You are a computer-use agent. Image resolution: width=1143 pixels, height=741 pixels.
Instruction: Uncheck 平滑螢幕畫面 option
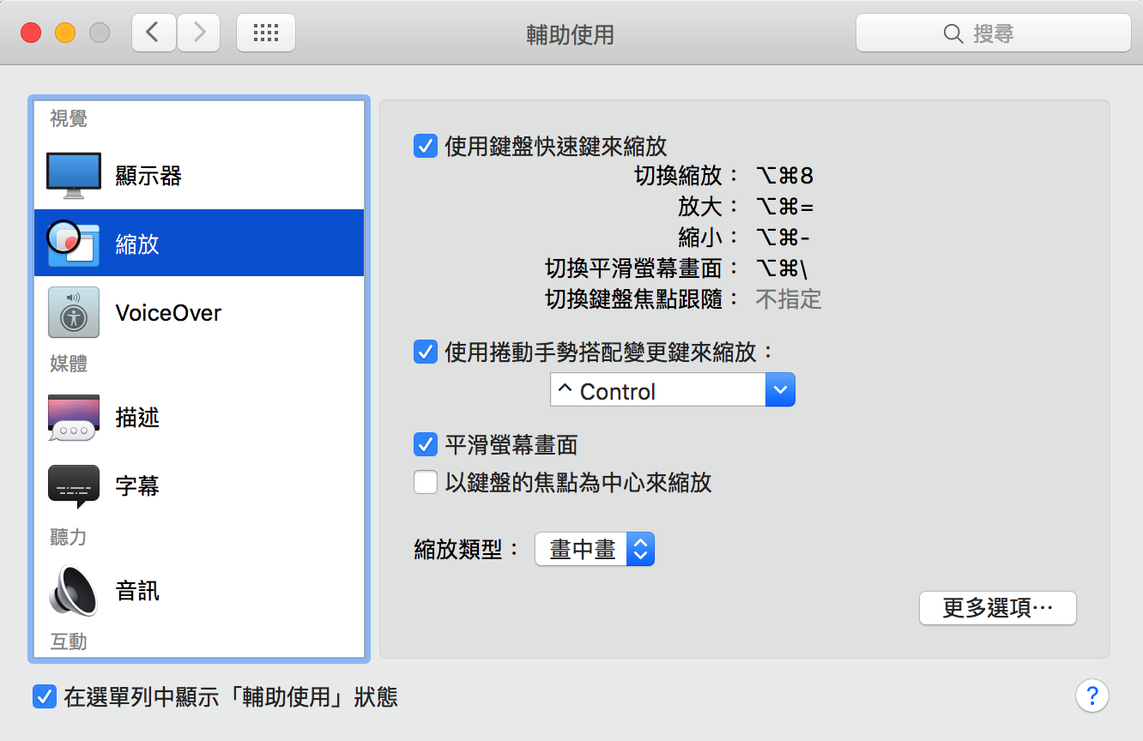pos(426,445)
